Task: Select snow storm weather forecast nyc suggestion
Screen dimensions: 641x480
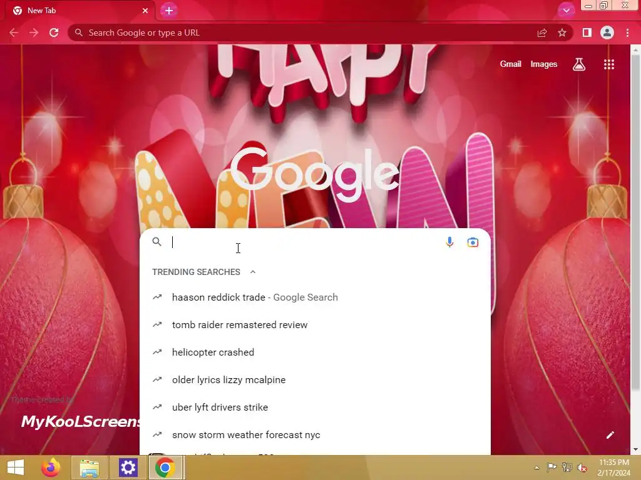Action: point(315,435)
